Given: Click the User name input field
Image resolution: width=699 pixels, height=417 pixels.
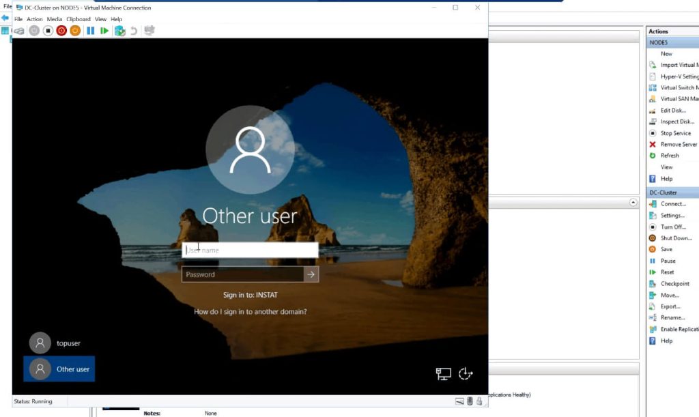Looking at the screenshot, I should tap(250, 250).
